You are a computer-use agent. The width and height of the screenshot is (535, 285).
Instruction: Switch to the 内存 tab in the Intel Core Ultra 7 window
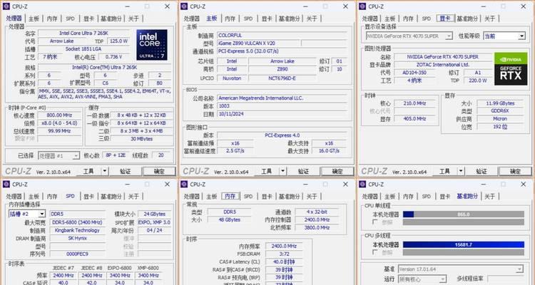(x=52, y=19)
